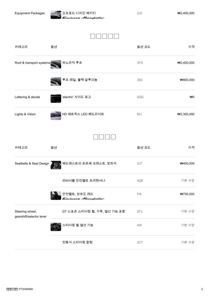Image resolution: width=209 pixels, height=296 pixels.
Task: Open the 헤드레스트 포르쉐 크레스트 seat thumbnail
Action: pyautogui.click(x=56, y=165)
